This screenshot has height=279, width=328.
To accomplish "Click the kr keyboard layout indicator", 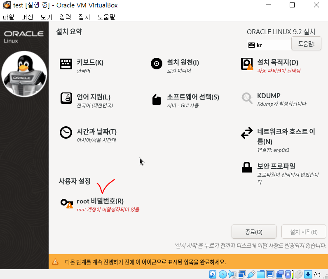I will pos(269,45).
